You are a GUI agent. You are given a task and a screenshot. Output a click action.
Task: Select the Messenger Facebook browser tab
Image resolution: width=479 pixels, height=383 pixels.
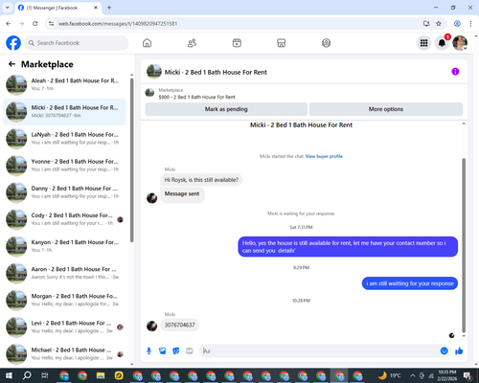pyautogui.click(x=57, y=8)
